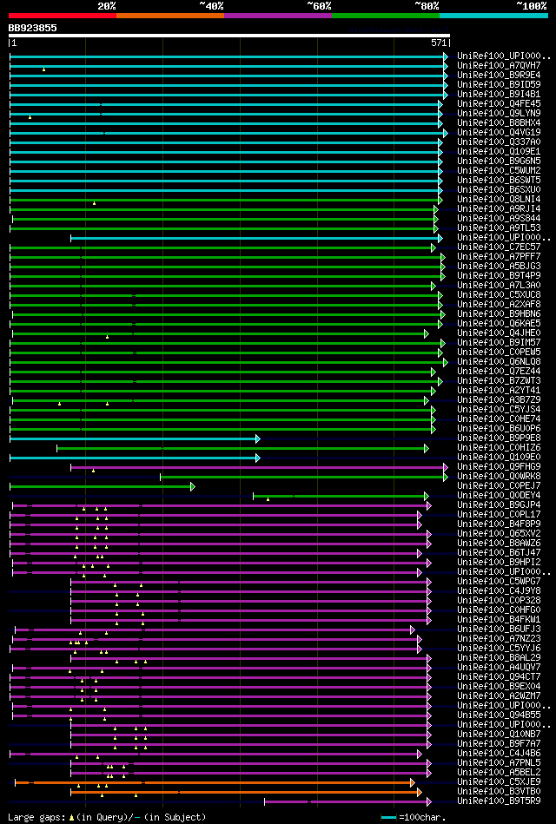Click the green arrowhead ending the C0HIZ6 alignment

426,448
